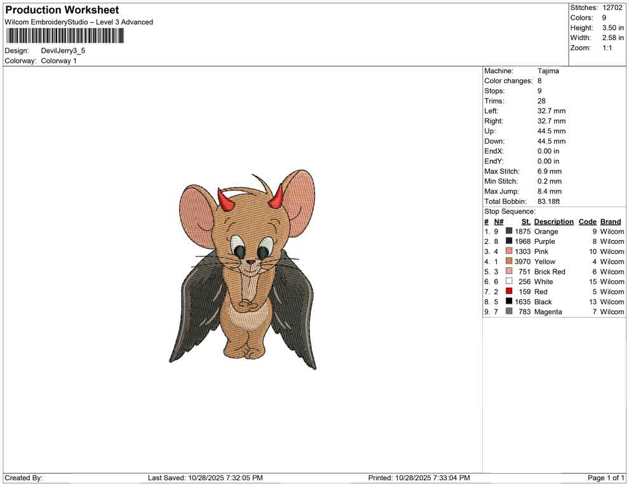The width and height of the screenshot is (629, 484).
Task: Click the height value '3.50 in'
Action: (612, 28)
